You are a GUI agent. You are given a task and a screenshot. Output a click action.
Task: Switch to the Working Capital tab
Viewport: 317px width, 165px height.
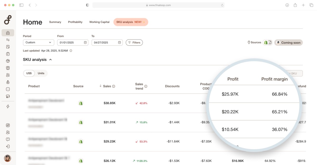[99, 22]
